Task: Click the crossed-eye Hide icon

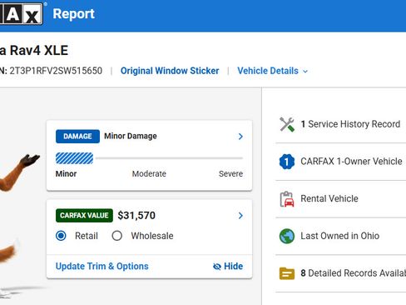Action: 217,267
